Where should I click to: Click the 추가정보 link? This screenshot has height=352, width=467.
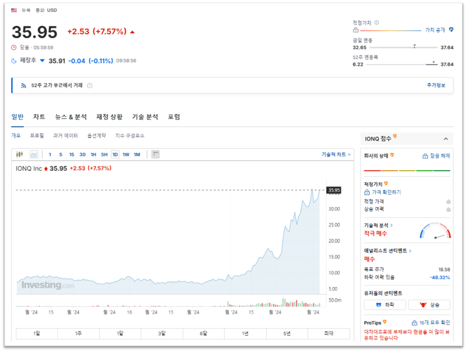(436, 85)
